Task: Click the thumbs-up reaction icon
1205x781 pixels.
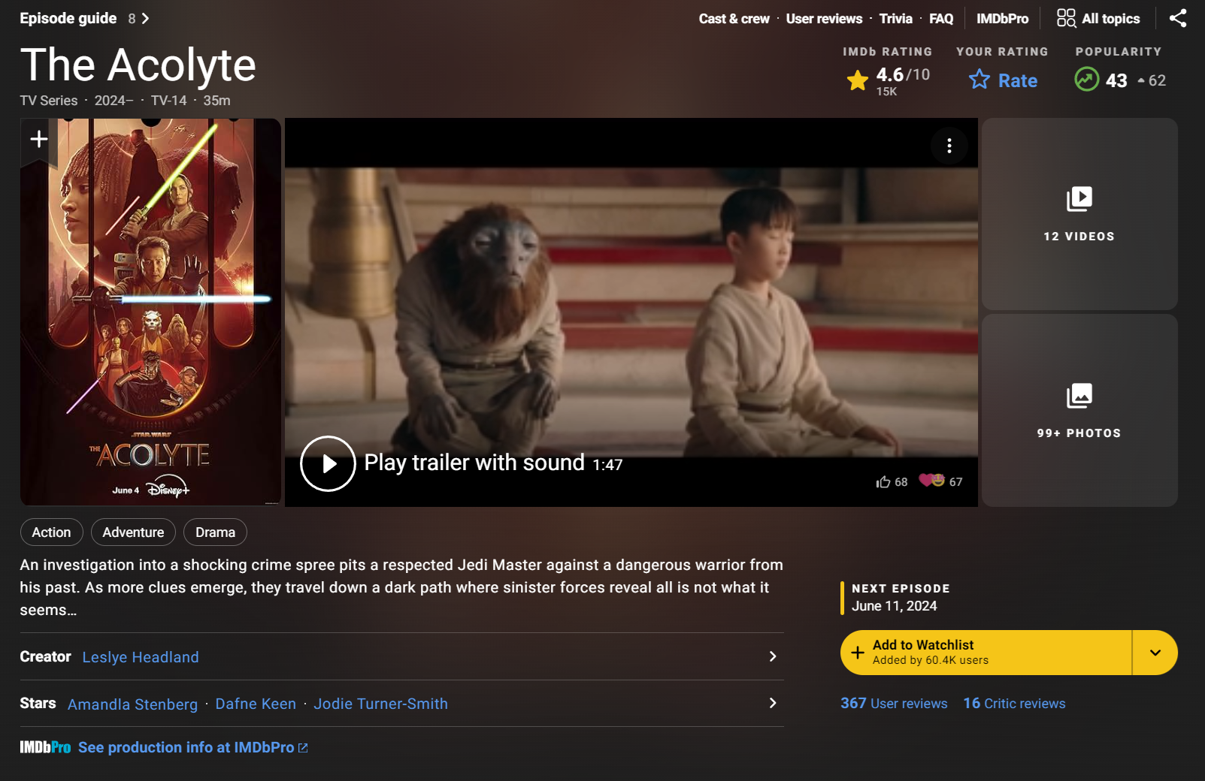Action: tap(883, 482)
